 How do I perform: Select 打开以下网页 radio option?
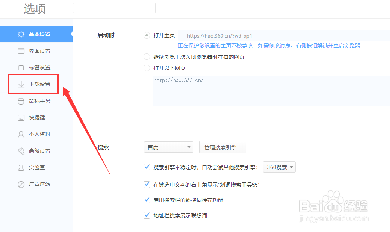pyautogui.click(x=147, y=68)
